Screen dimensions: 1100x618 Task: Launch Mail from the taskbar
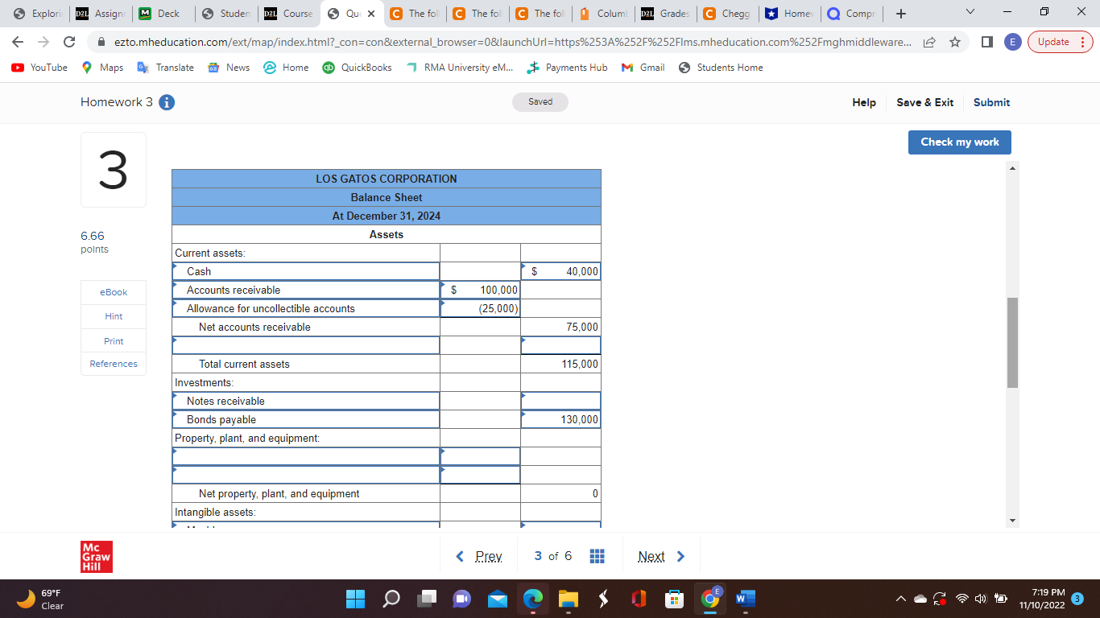pos(498,599)
